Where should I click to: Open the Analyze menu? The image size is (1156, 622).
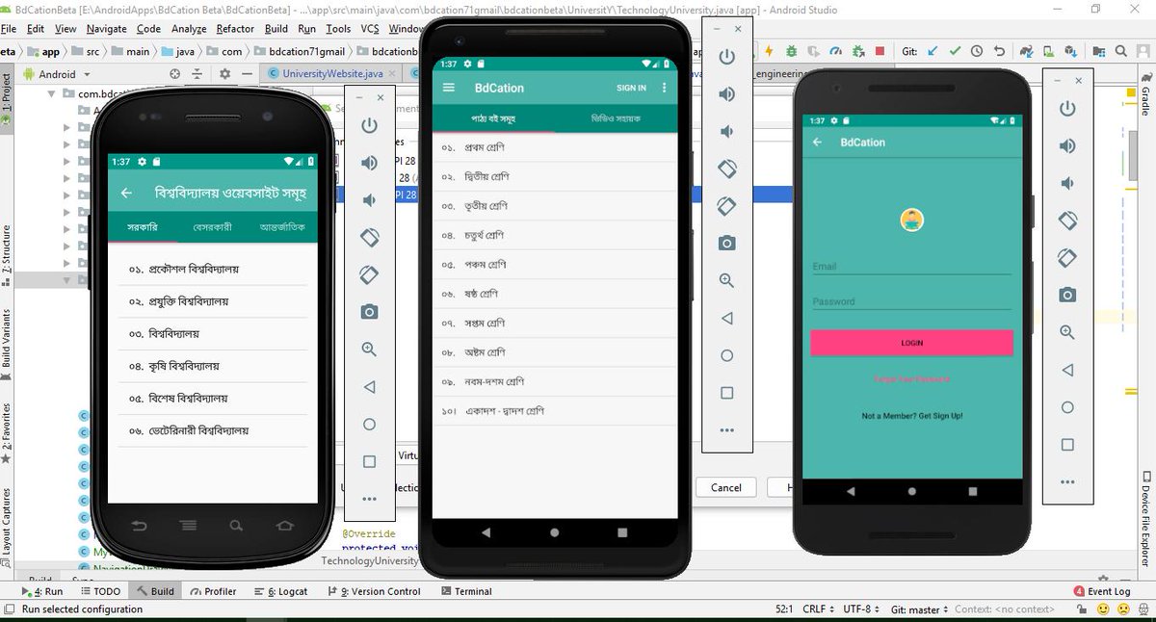[188, 29]
